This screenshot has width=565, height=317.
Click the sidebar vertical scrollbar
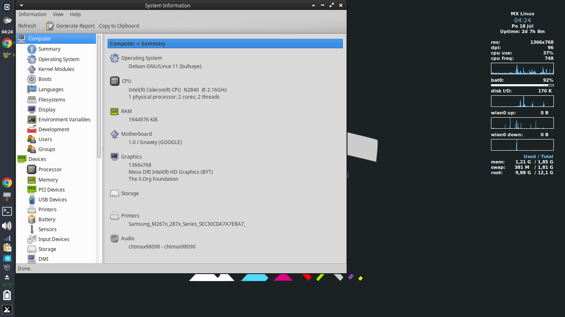point(99,96)
